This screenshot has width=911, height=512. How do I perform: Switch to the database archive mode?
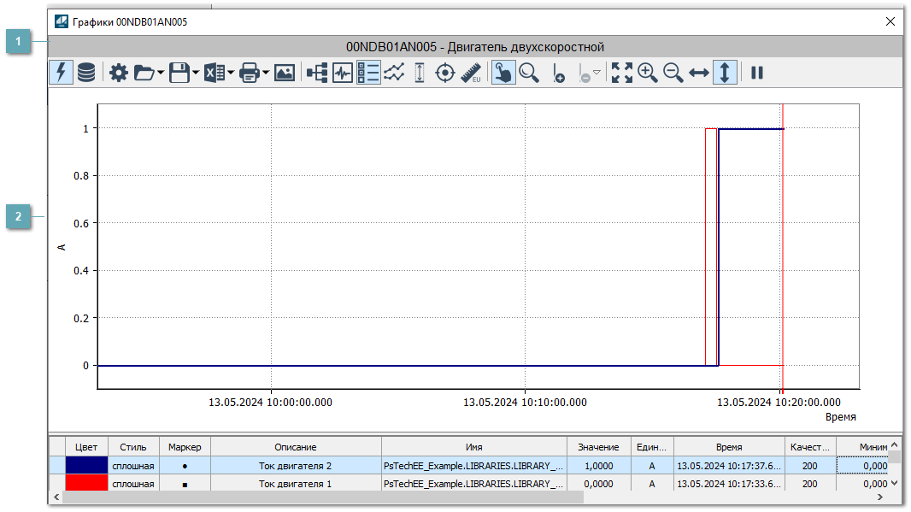pos(86,74)
